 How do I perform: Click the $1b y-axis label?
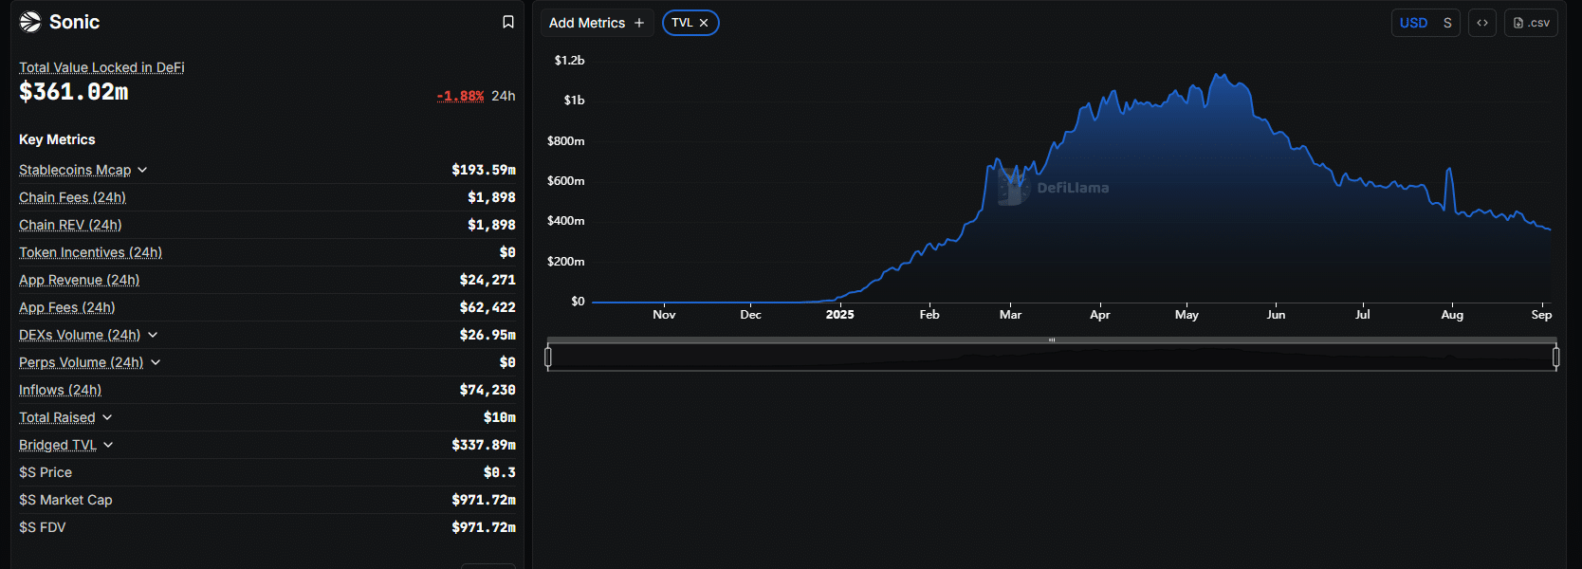(x=574, y=101)
